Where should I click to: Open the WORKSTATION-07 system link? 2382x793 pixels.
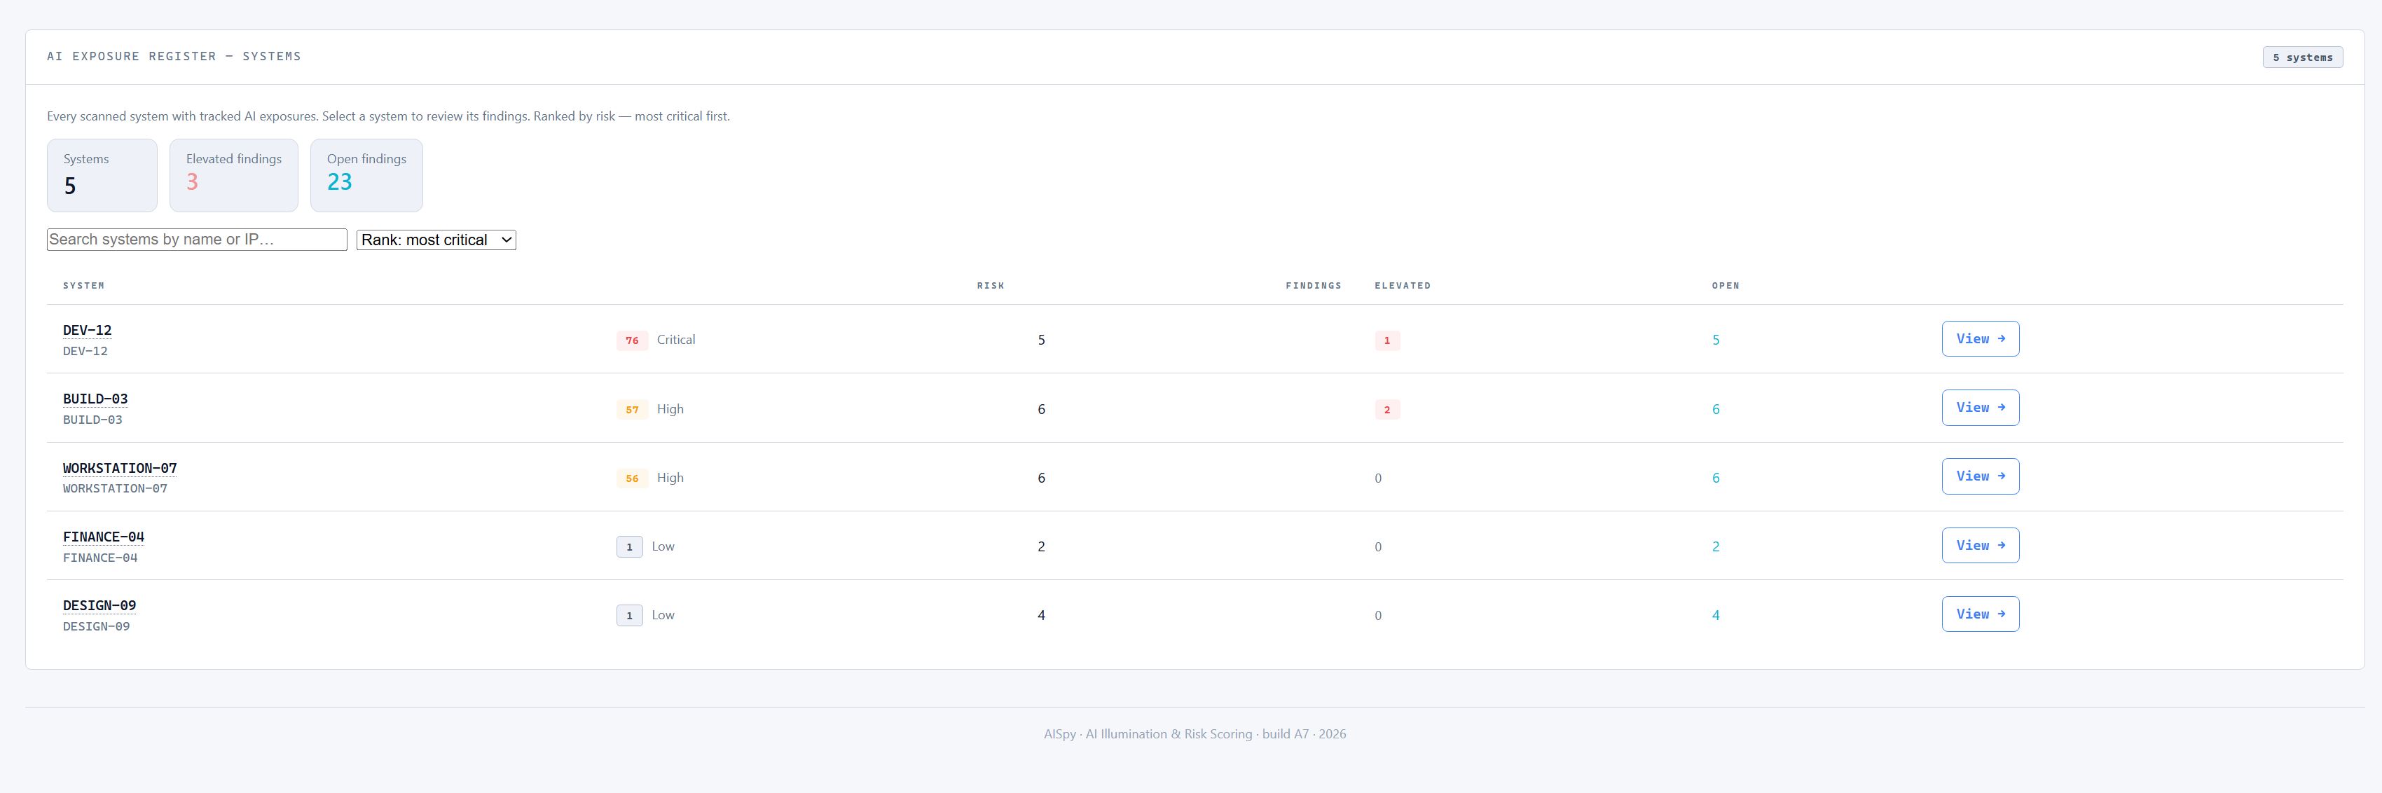click(119, 469)
